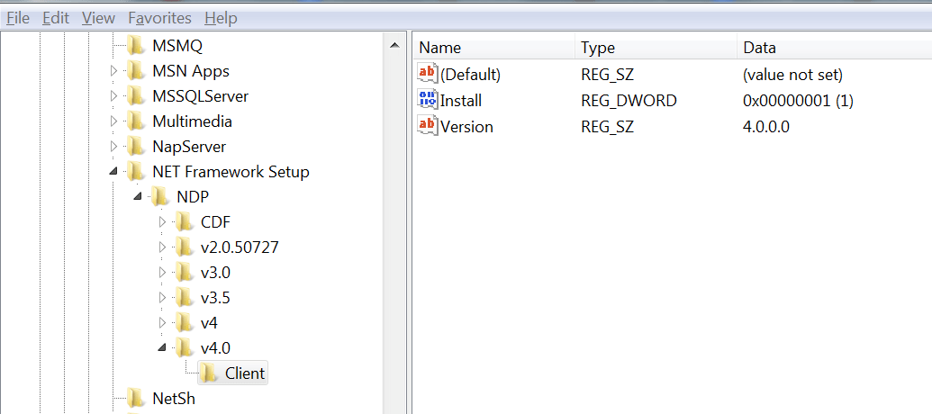Screen dimensions: 932x414
Task: Click the (Default) string value icon
Action: [x=427, y=75]
